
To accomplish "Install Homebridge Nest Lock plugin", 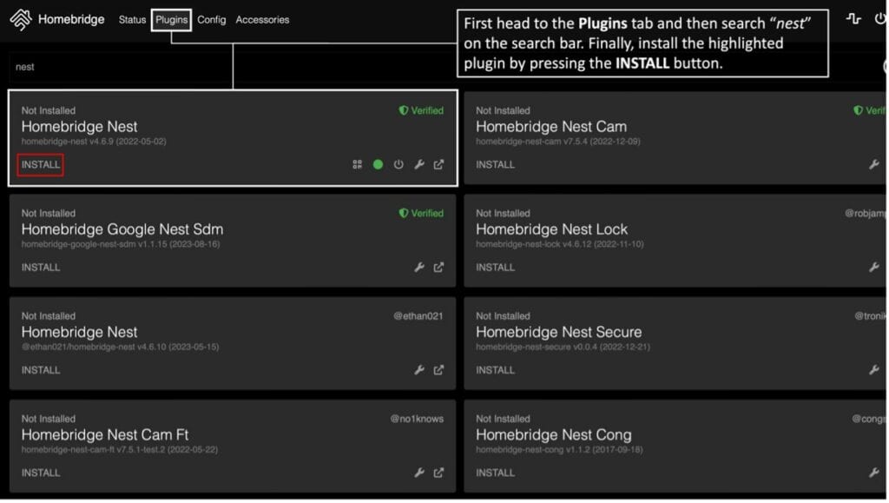I will coord(496,268).
